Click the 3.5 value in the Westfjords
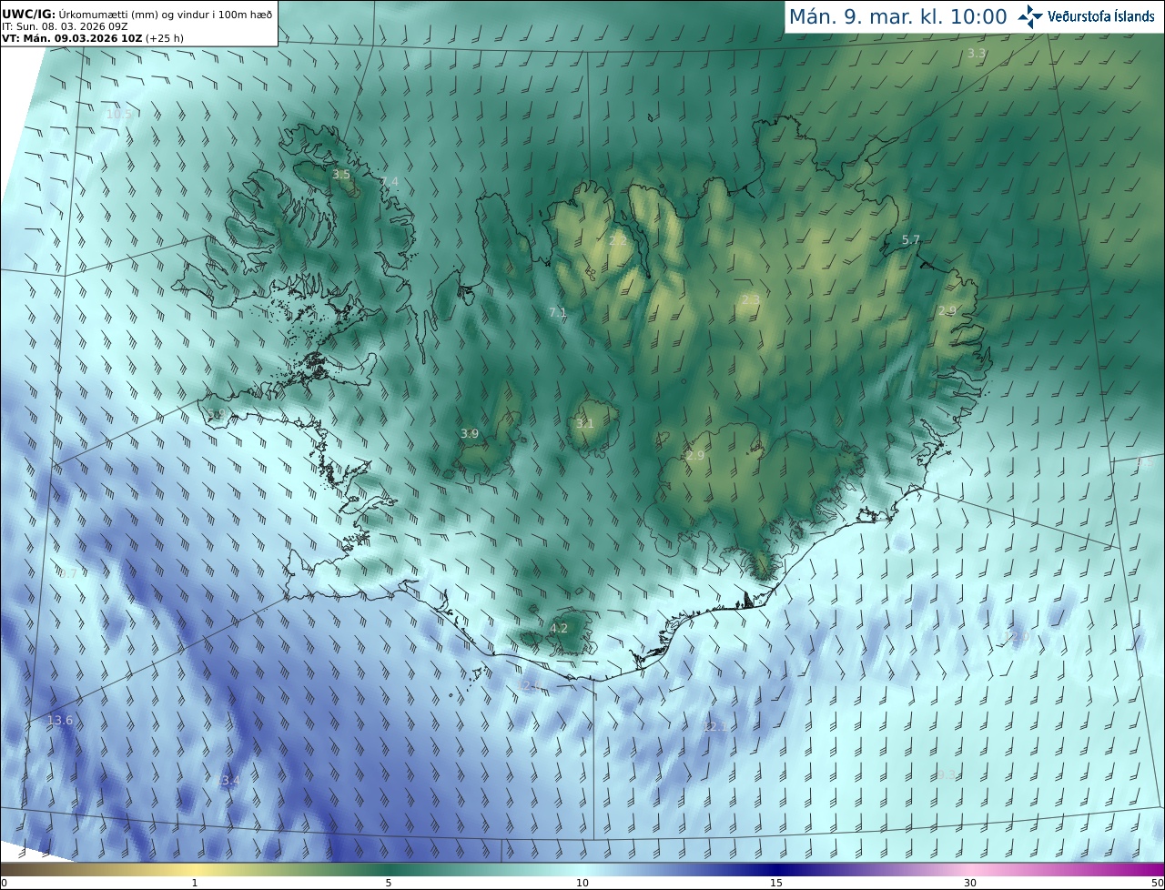 pyautogui.click(x=341, y=174)
